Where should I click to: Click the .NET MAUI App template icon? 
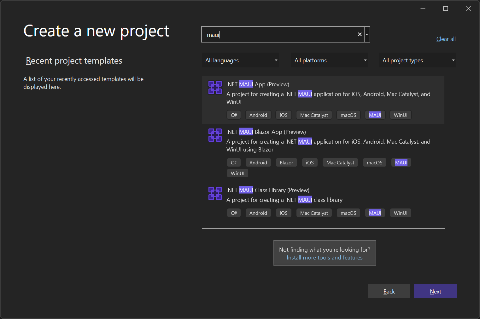pos(215,88)
